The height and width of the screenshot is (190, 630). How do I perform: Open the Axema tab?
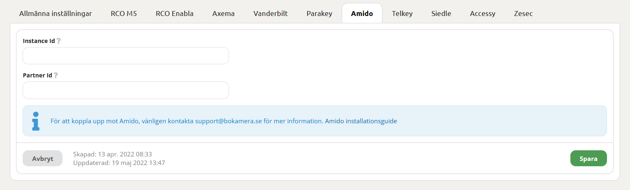223,14
